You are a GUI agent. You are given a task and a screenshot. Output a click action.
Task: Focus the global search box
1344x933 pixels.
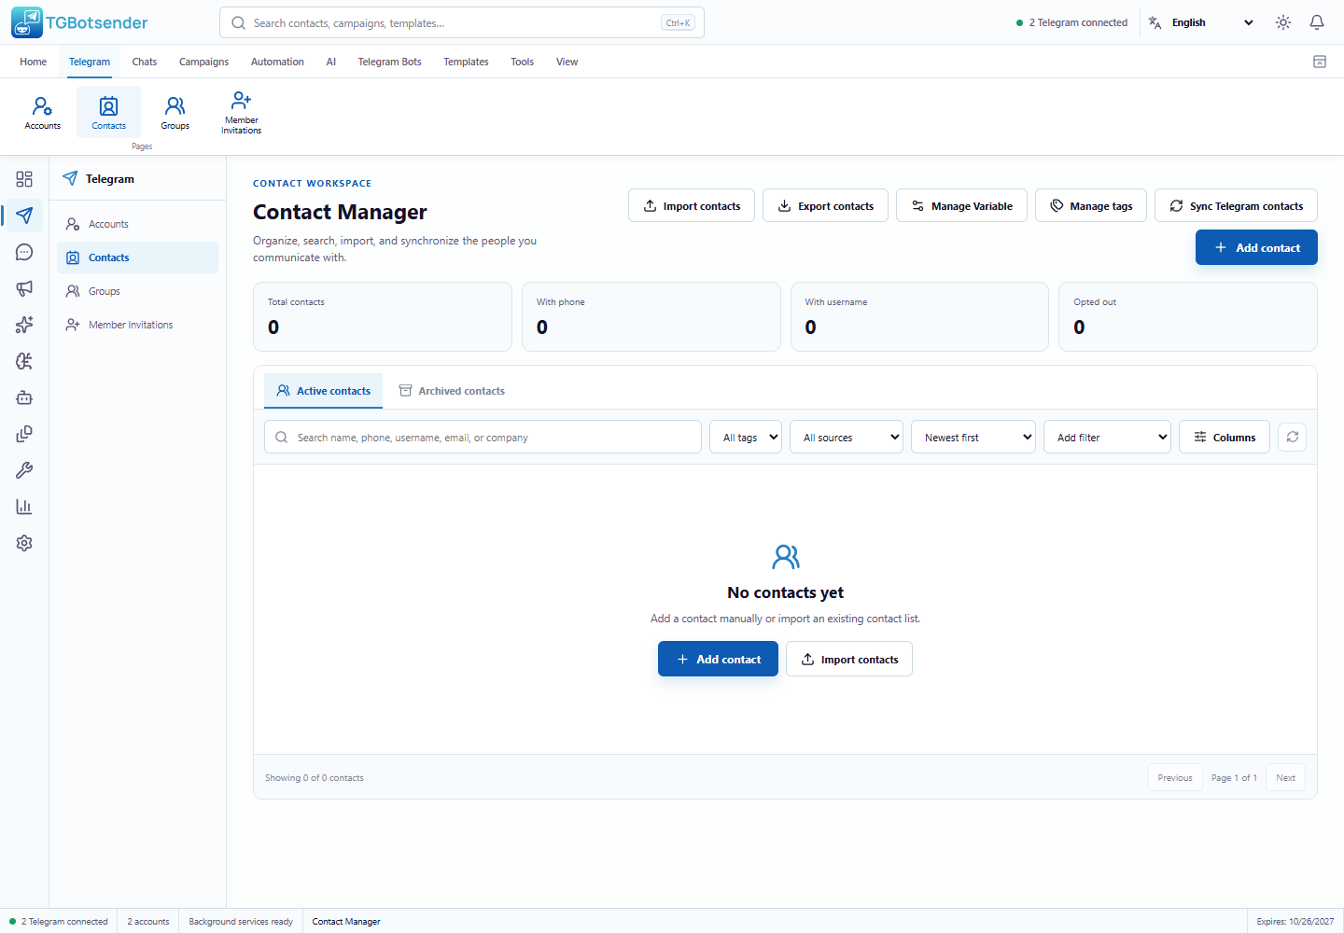[x=462, y=22]
